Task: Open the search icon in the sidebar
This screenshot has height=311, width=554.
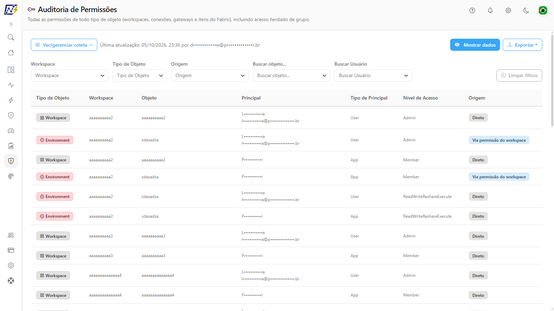Action: tap(11, 37)
